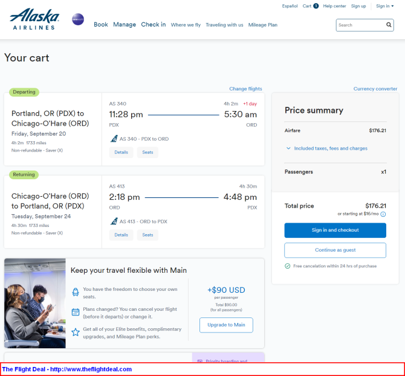
Task: Expand Included taxes, fees and charges
Action: click(327, 148)
